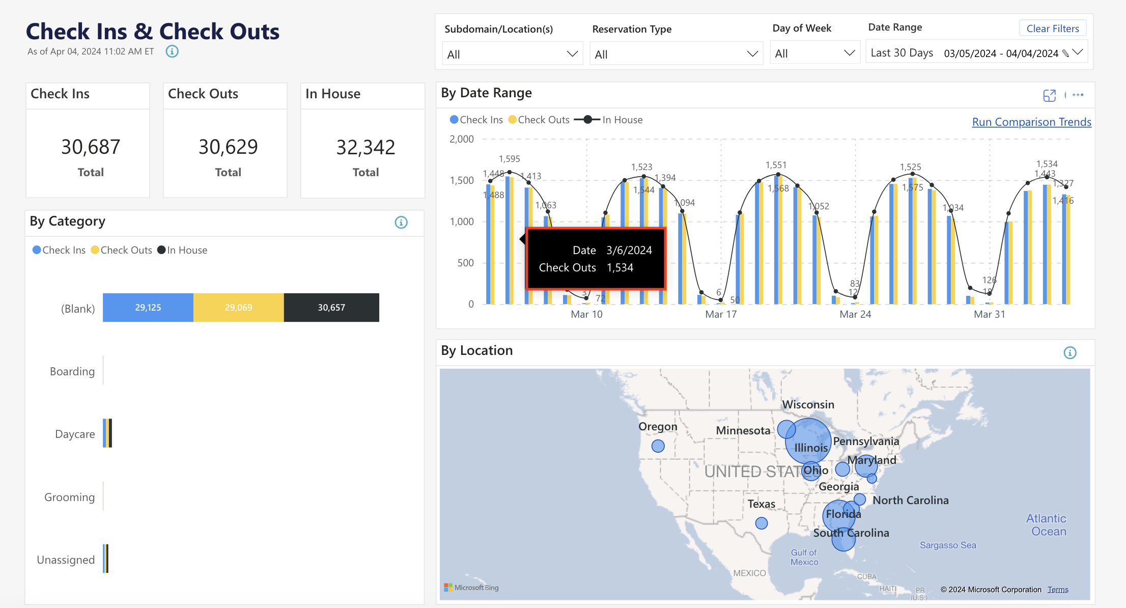The image size is (1126, 608).
Task: Toggle Check Ins legend in By Category
Action: [x=59, y=250]
